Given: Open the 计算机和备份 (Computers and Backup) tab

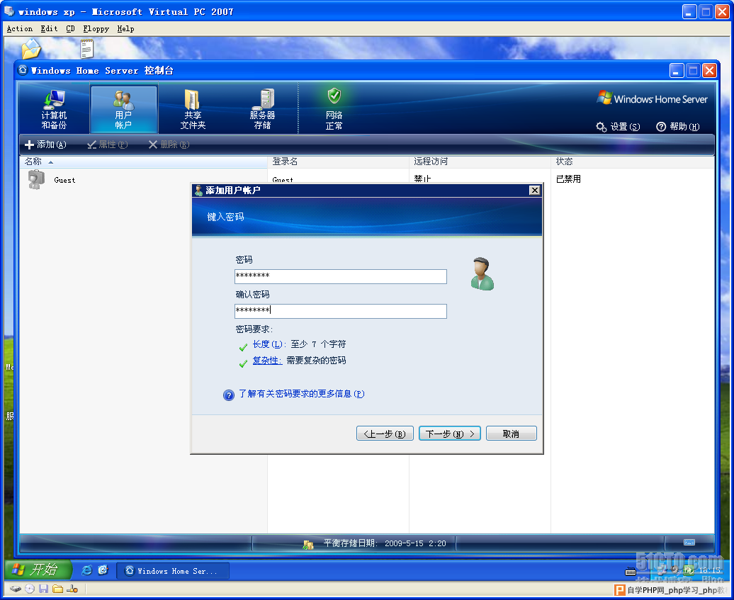Looking at the screenshot, I should tap(54, 109).
